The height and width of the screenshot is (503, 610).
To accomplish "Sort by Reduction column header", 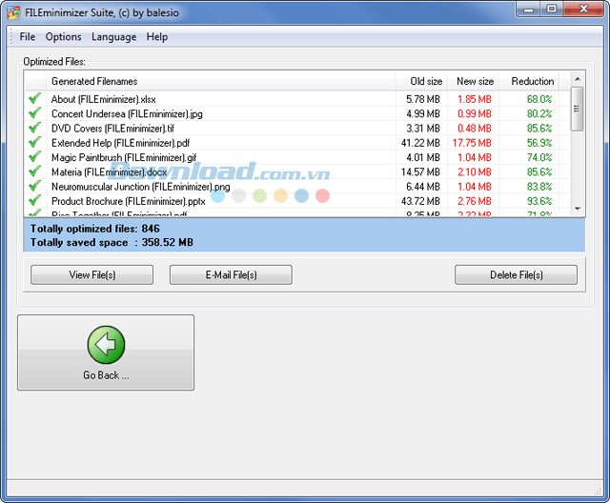I will pos(529,81).
